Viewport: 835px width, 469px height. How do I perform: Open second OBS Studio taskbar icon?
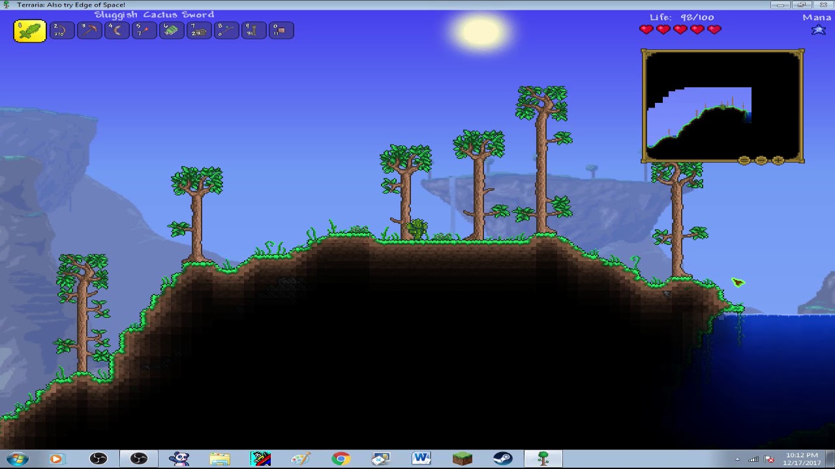point(138,459)
